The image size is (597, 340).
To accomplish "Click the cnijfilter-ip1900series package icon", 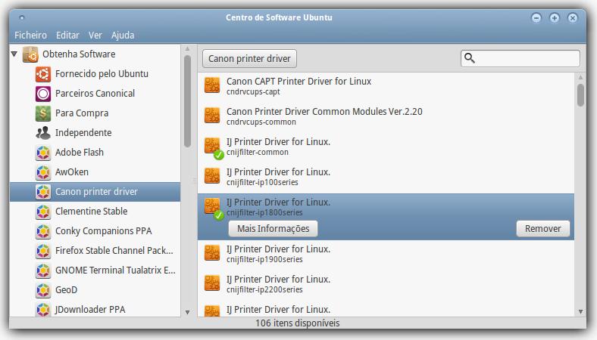I will [x=212, y=253].
